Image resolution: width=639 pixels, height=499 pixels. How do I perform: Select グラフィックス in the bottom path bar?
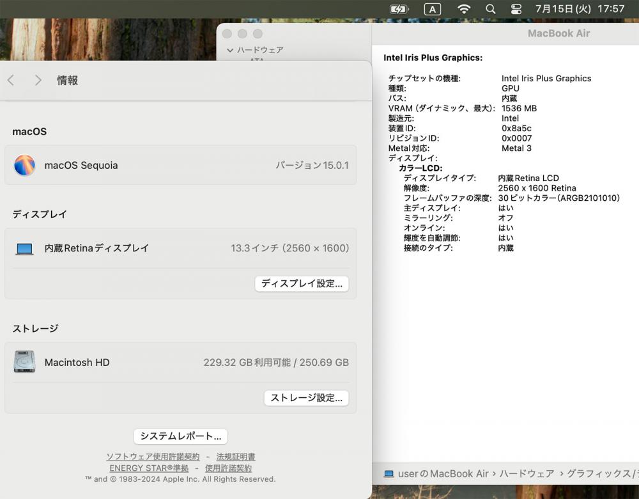click(x=598, y=473)
